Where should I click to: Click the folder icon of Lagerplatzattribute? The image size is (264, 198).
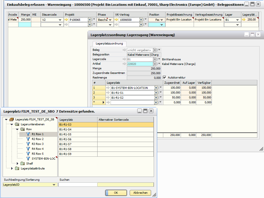[x=17, y=169]
